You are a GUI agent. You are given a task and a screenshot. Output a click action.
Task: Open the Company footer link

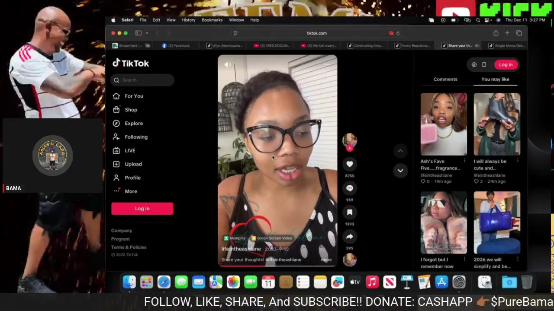(122, 231)
